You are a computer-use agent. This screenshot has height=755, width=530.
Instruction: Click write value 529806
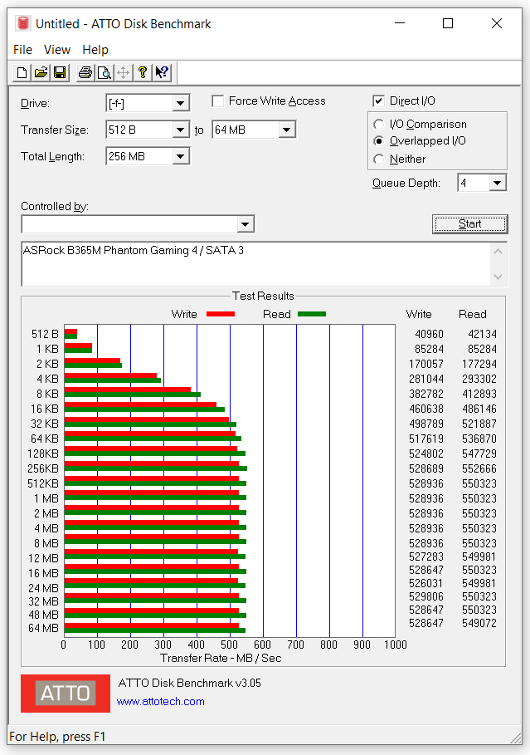click(x=426, y=596)
